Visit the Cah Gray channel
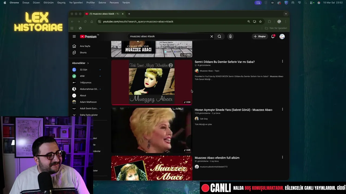Image resolution: width=346 pixels, height=194 pixels. point(204,119)
